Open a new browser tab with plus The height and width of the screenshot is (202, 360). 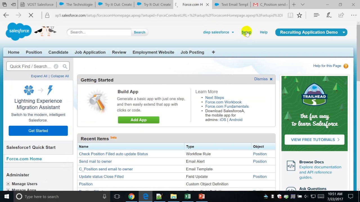(294, 4)
